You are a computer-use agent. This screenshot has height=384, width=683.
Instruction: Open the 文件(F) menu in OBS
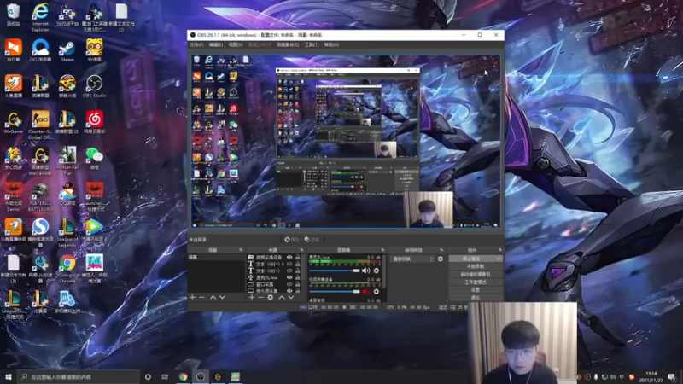(196, 45)
